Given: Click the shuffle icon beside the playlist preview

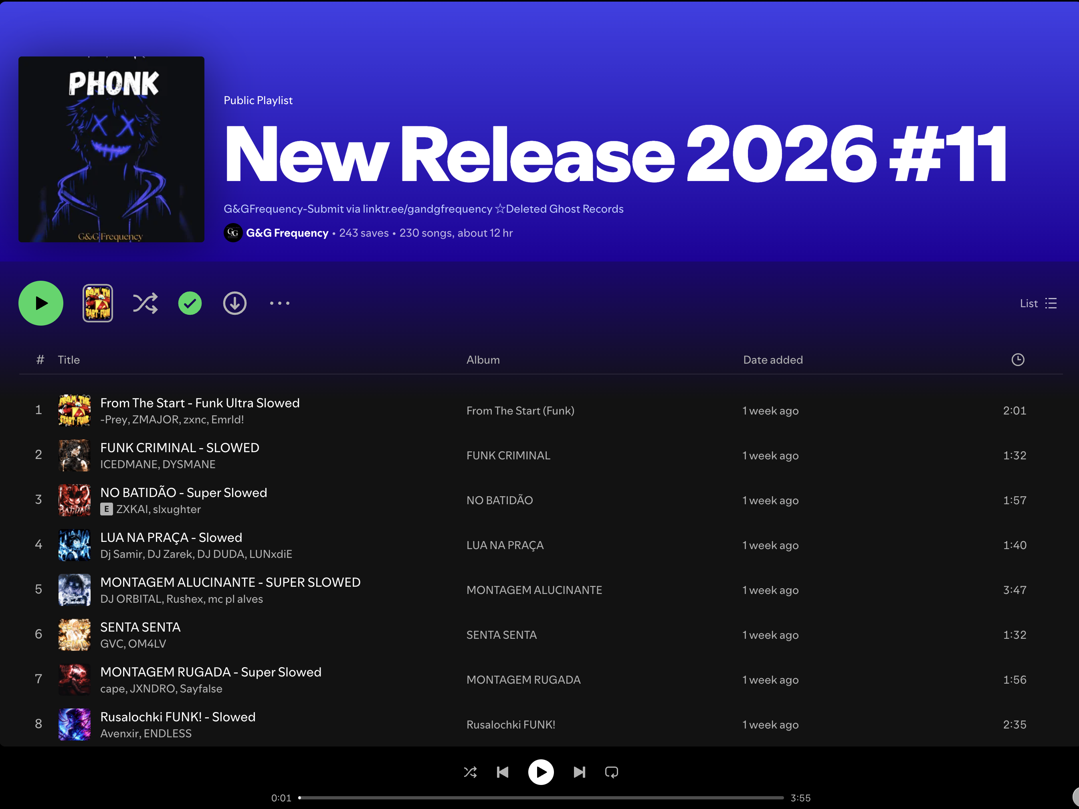Looking at the screenshot, I should click(x=145, y=303).
